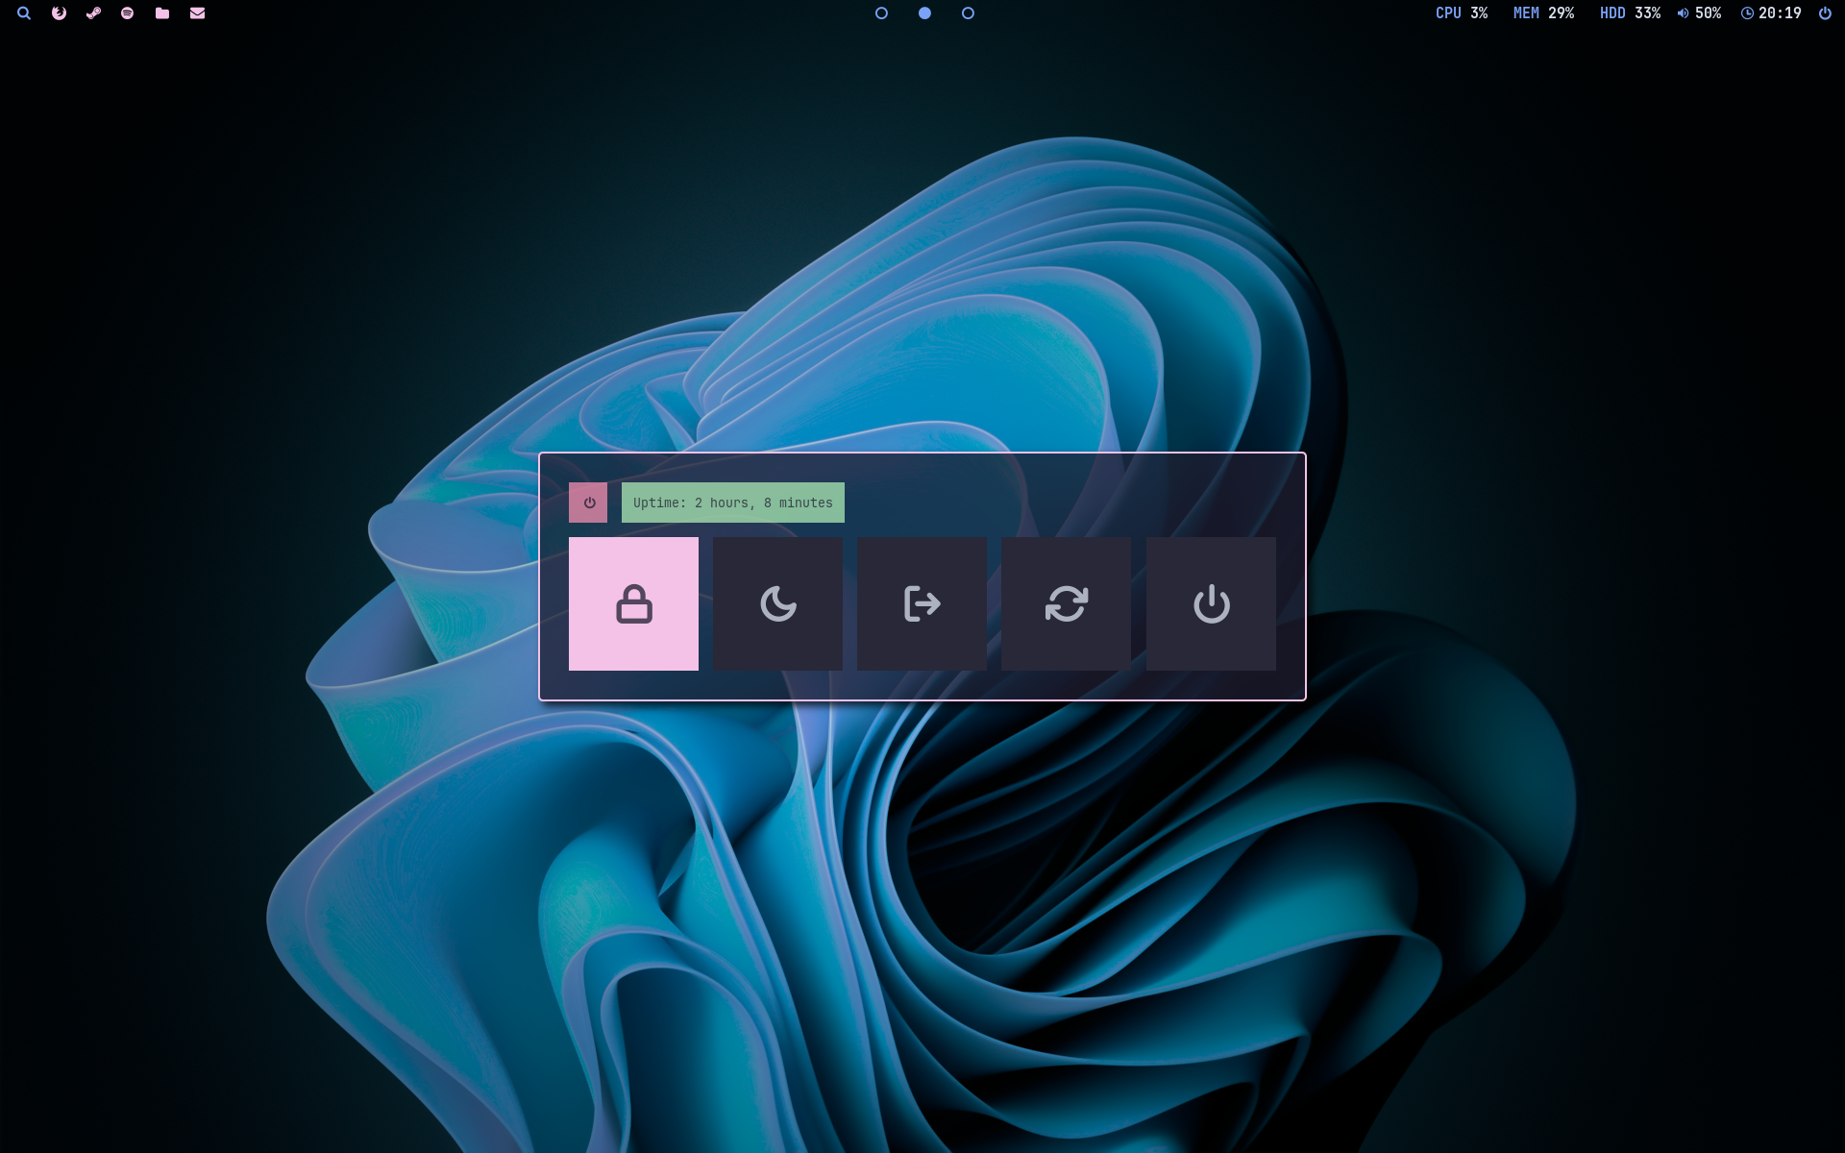Click the clock showing 20:19
The image size is (1845, 1153).
point(1771,13)
